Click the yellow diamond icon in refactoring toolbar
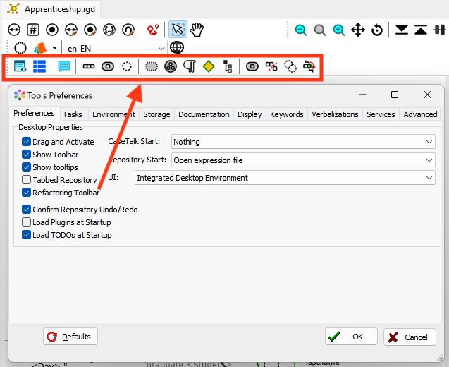The image size is (449, 367). (208, 67)
